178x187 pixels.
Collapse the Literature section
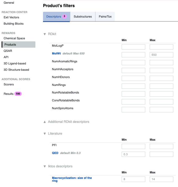coord(45,134)
